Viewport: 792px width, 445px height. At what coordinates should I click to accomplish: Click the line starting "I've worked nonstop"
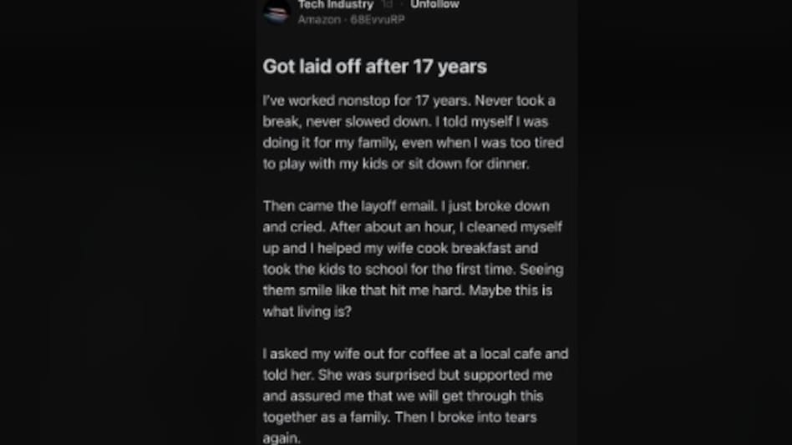tap(409, 101)
